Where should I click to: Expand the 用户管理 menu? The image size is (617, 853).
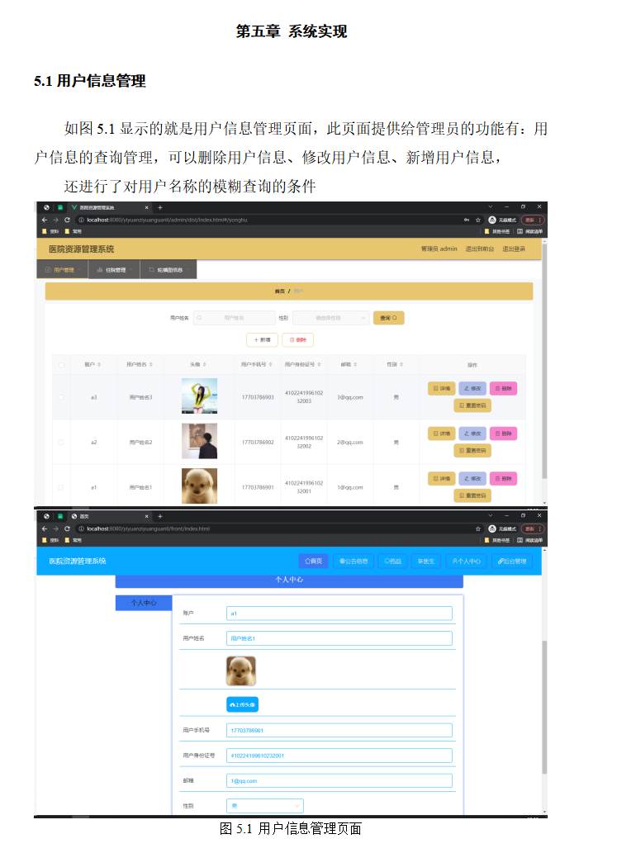63,270
